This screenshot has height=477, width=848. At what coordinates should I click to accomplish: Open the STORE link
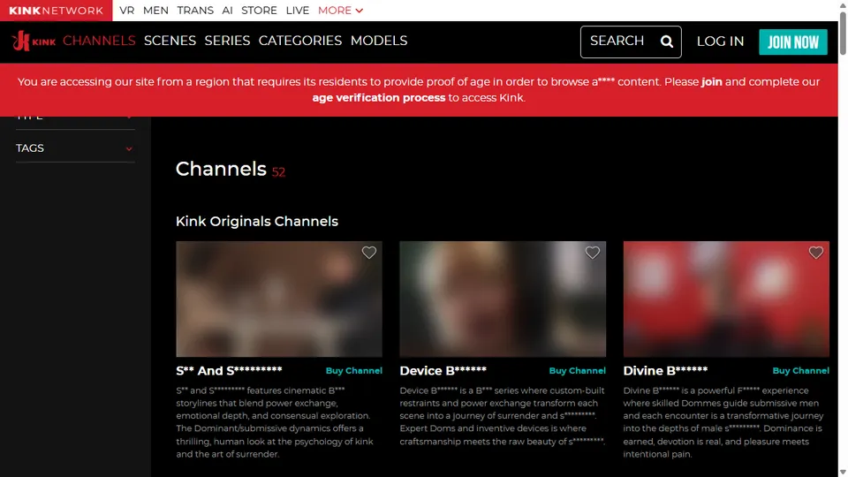click(259, 11)
